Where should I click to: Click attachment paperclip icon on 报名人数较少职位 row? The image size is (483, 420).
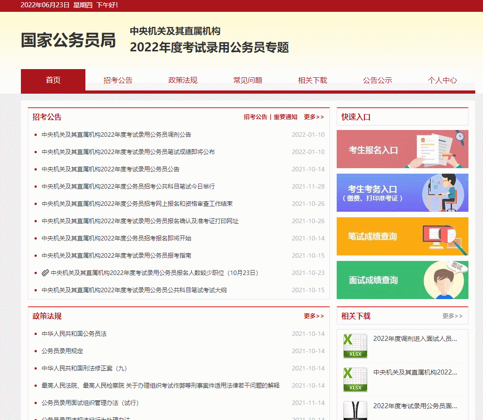[45, 273]
